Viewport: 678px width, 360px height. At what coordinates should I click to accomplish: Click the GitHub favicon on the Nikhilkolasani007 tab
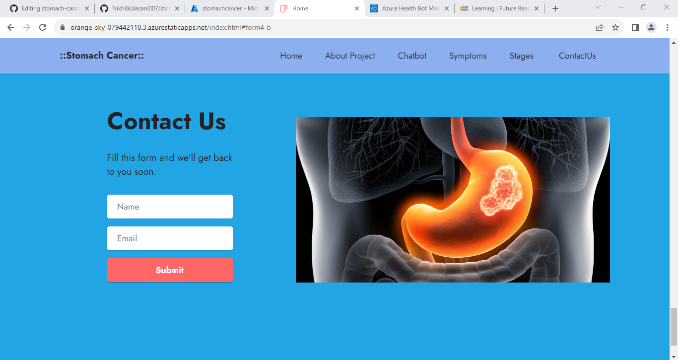coord(104,8)
